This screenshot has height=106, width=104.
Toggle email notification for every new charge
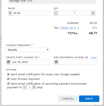coord(8,74)
